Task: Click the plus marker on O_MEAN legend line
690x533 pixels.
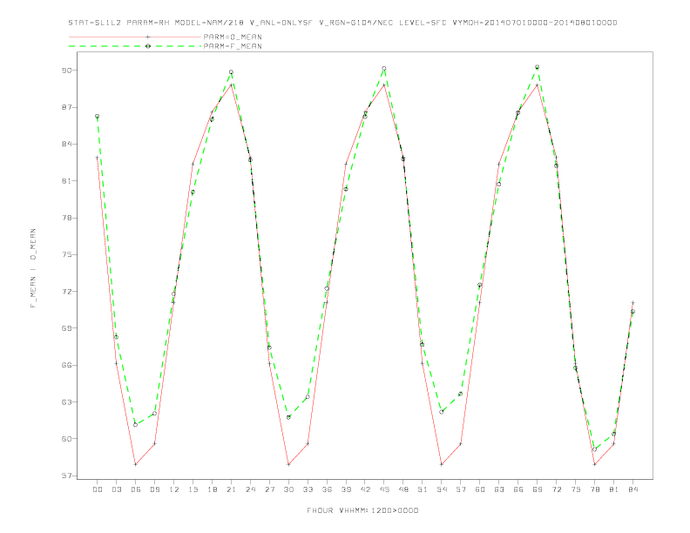Action: pyautogui.click(x=148, y=37)
